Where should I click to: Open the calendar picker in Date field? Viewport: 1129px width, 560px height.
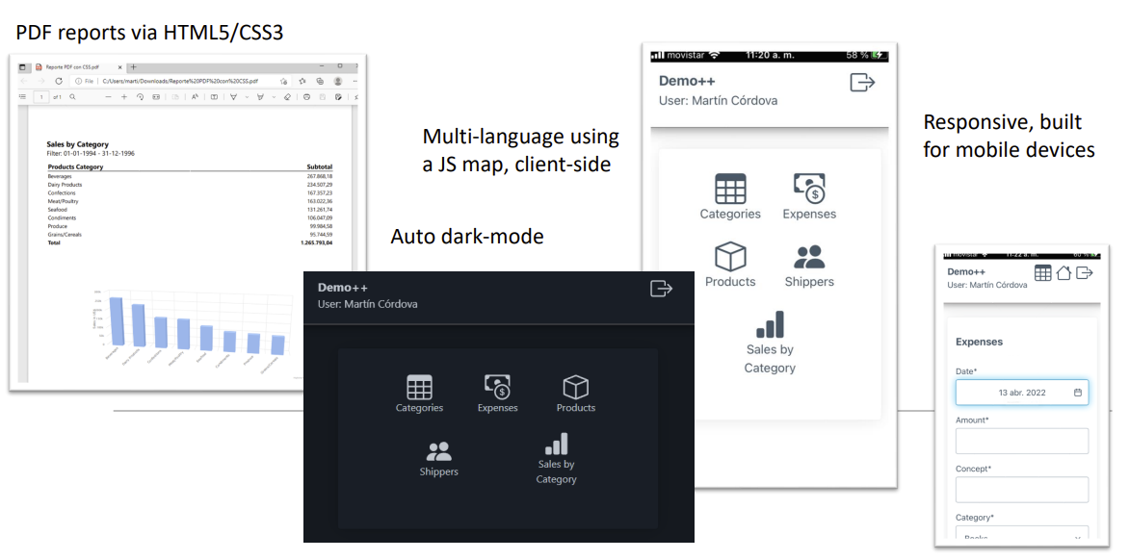1078,393
